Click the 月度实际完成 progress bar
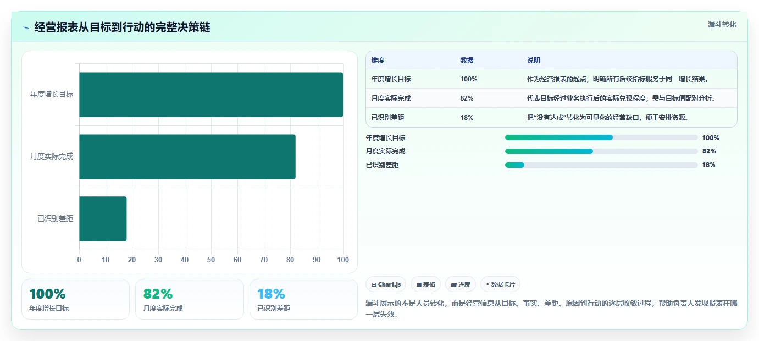The image size is (759, 341). (601, 151)
